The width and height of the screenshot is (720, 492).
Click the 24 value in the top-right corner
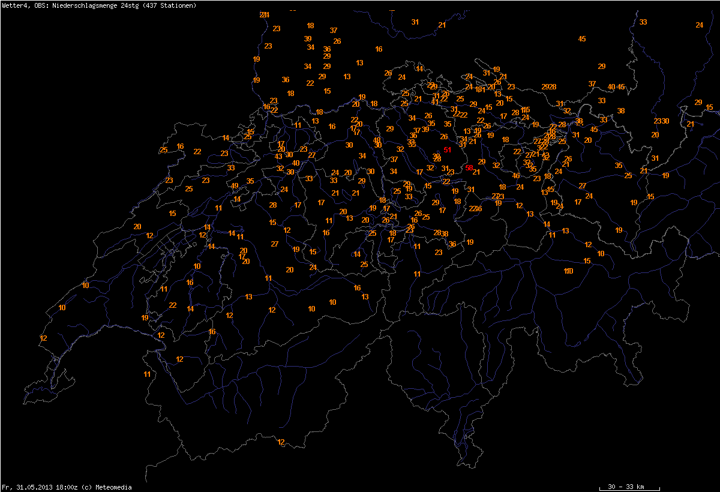click(x=700, y=25)
